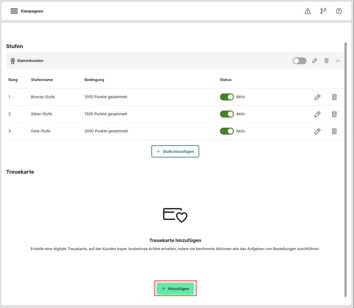Viewport: 354px width, 308px height.
Task: Delete the Bronze-Stufe row
Action: (334, 97)
